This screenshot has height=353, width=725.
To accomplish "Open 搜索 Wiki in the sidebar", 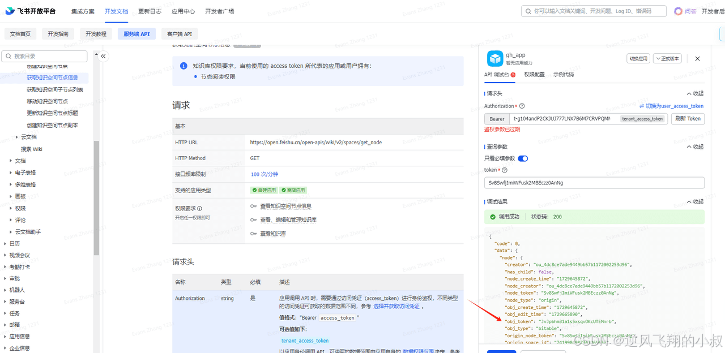I will pyautogui.click(x=32, y=149).
